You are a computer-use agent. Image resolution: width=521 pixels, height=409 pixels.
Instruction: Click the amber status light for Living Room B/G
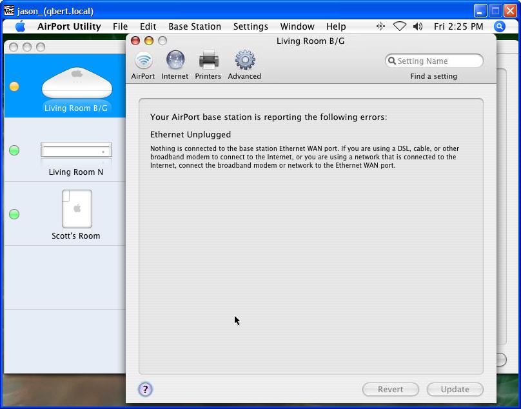[14, 86]
